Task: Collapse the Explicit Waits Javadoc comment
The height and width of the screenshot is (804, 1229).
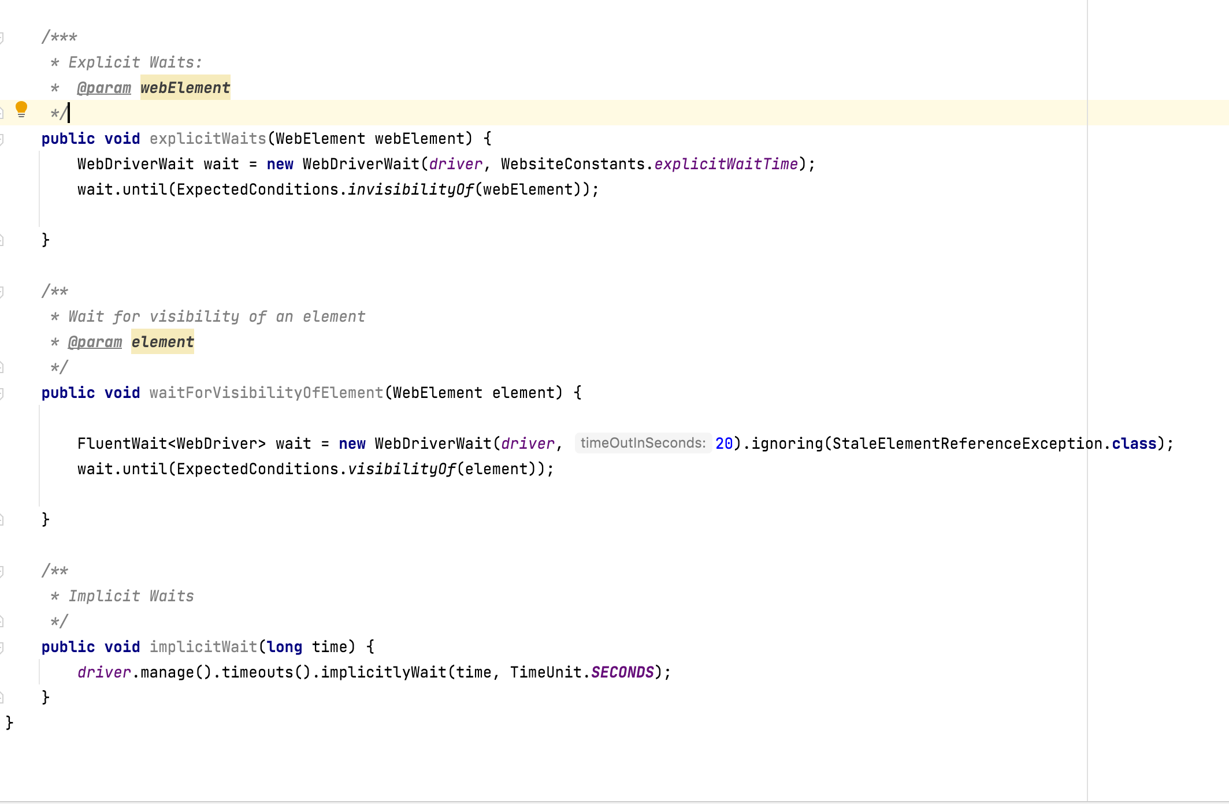Action: [x=2, y=37]
